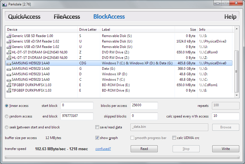Open the Help section

pos(230,17)
